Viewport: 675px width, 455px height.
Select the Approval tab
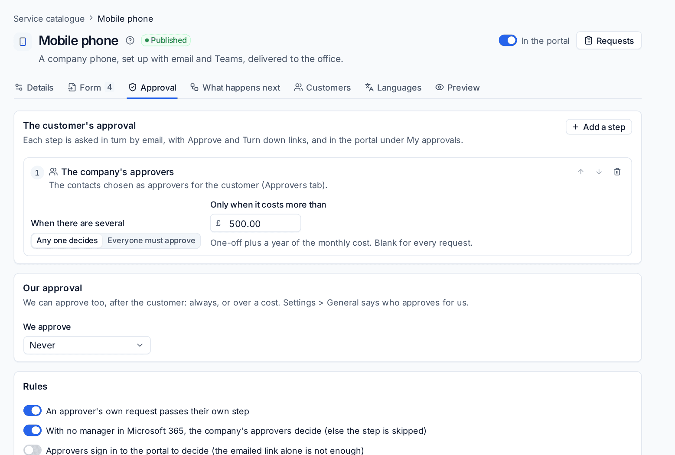[x=152, y=88]
